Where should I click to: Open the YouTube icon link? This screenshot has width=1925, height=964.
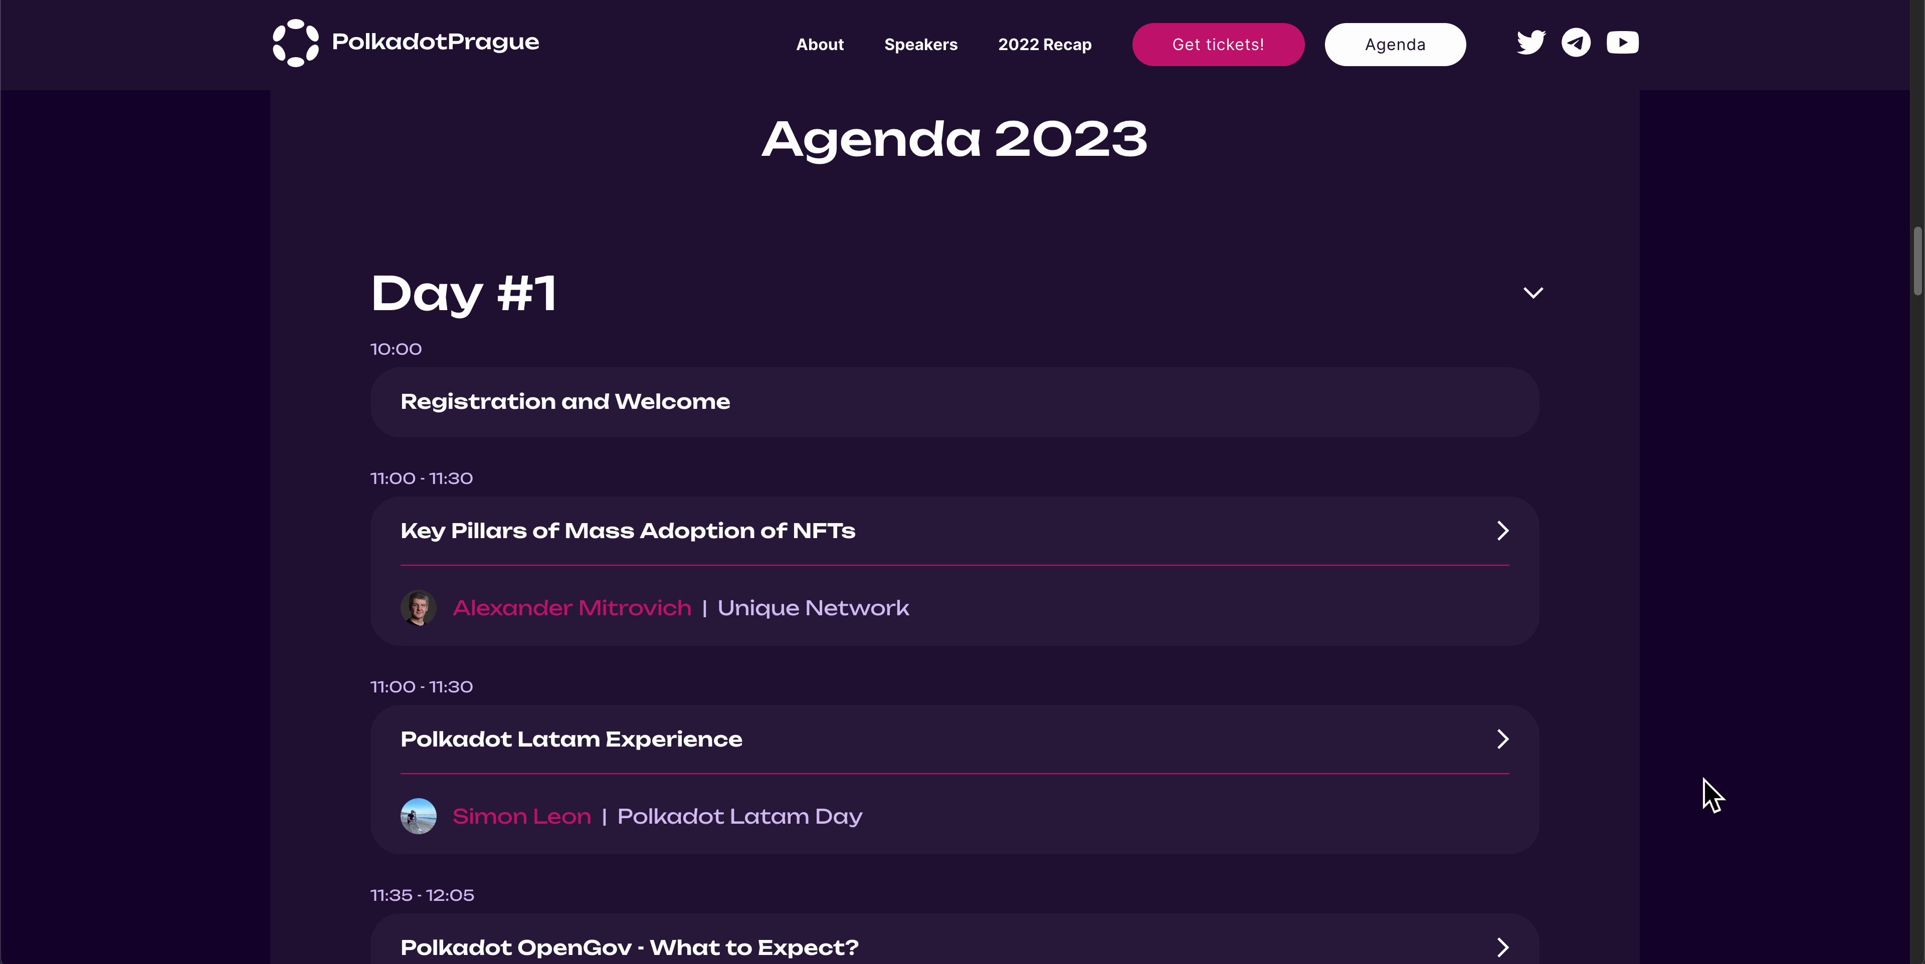pos(1622,43)
